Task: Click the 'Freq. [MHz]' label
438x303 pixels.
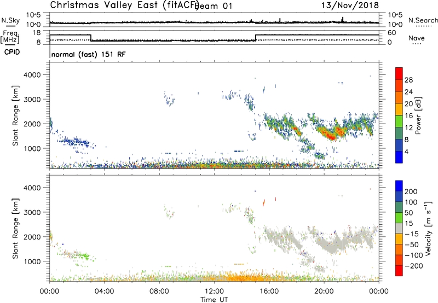Action: click(x=10, y=37)
